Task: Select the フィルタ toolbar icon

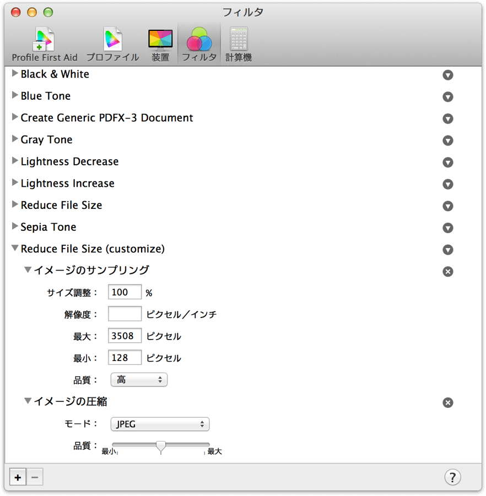Action: tap(199, 44)
